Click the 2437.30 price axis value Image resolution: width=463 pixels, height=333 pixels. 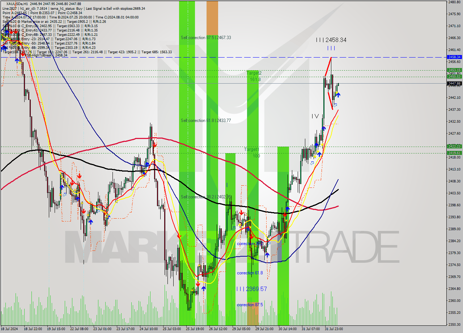click(x=454, y=109)
